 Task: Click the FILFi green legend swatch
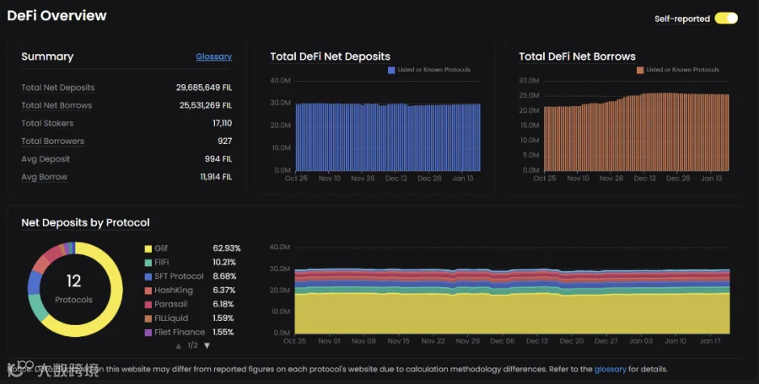(148, 263)
